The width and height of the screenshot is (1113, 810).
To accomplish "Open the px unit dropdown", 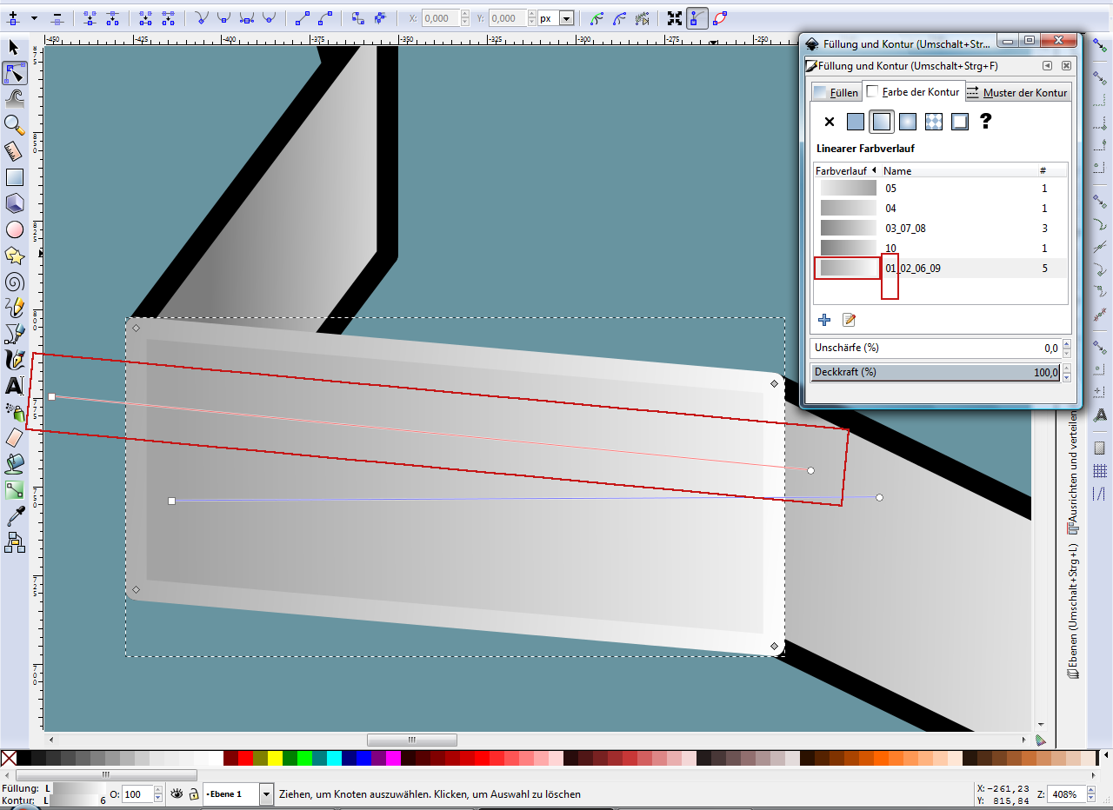I will (x=566, y=18).
